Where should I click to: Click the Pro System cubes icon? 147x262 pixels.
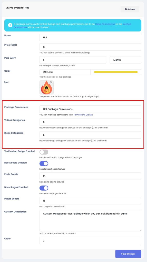7,8
